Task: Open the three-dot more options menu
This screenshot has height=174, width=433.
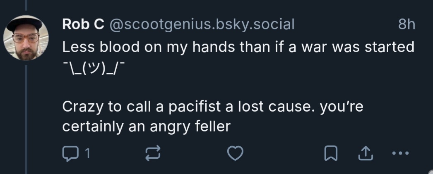Action: click(x=400, y=154)
